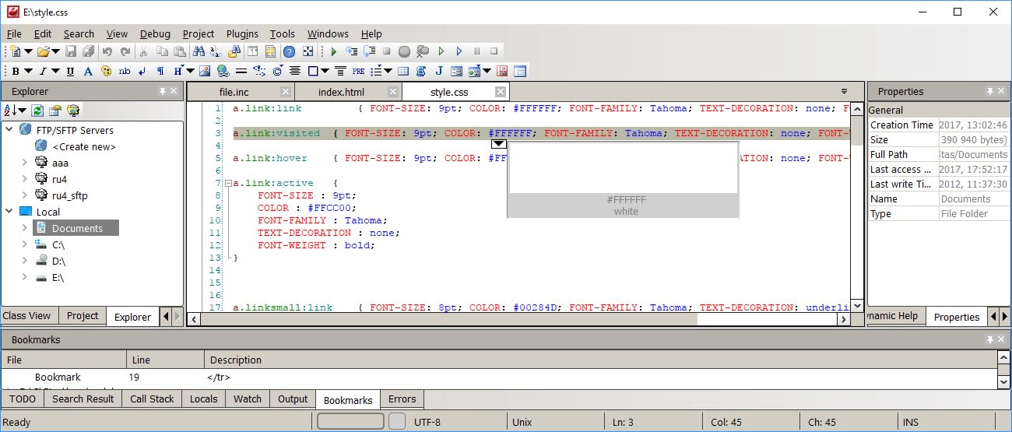
Task: Select the Bookmark row for line 19
Action: (58, 378)
